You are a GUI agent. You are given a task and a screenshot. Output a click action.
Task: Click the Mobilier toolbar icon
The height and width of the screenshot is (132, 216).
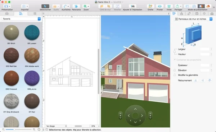click(117, 6)
